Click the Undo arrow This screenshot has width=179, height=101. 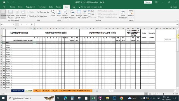[x=8, y=2]
